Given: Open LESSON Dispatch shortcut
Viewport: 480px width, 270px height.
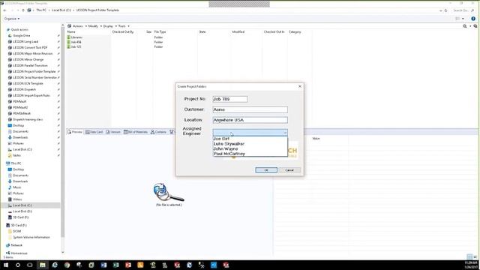Looking at the screenshot, I should [24, 89].
